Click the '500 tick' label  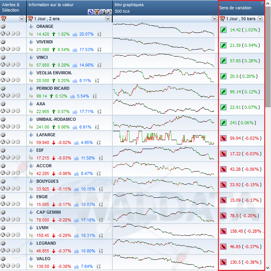point(122,11)
